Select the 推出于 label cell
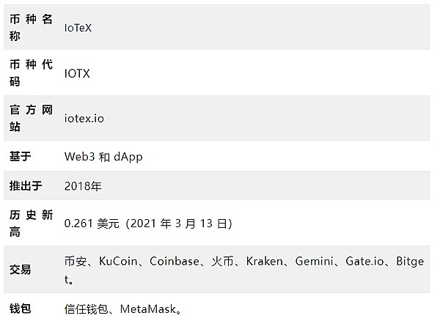The image size is (440, 321). (x=25, y=185)
